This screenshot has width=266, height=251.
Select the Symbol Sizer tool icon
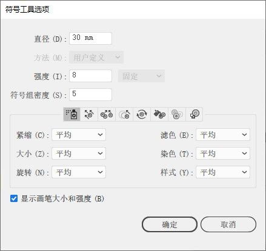click(x=124, y=114)
